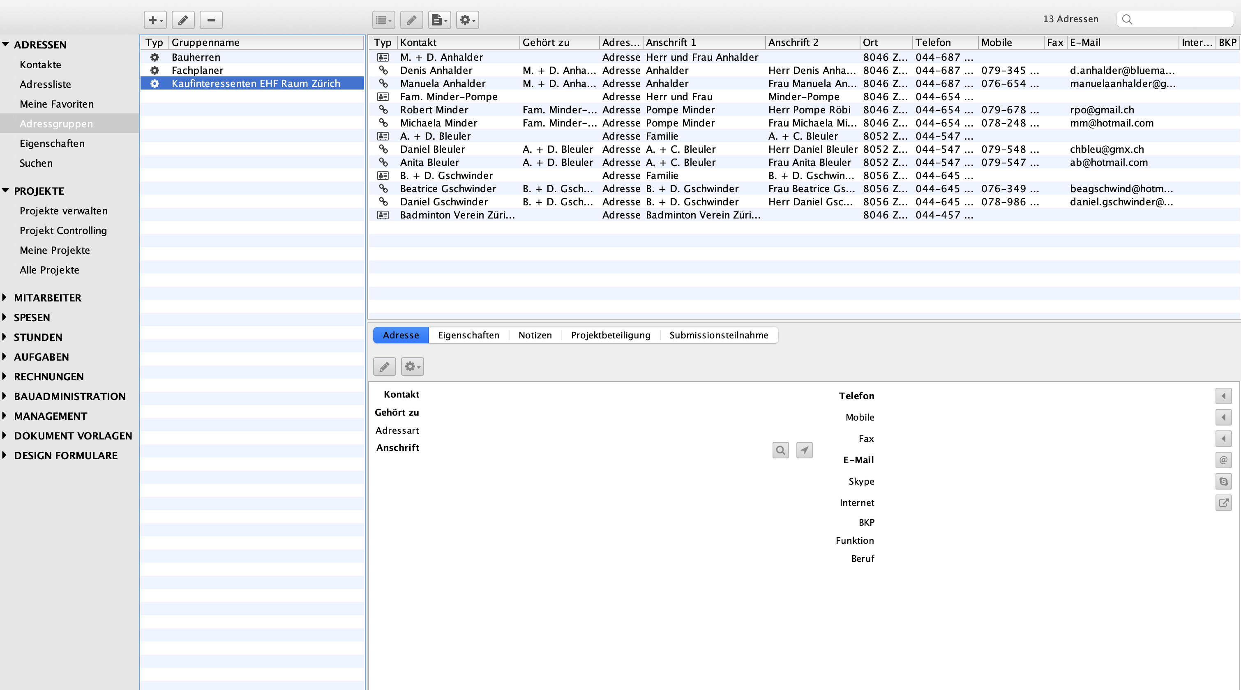The height and width of the screenshot is (690, 1241).
Task: Click the add group plus button
Action: [x=155, y=20]
